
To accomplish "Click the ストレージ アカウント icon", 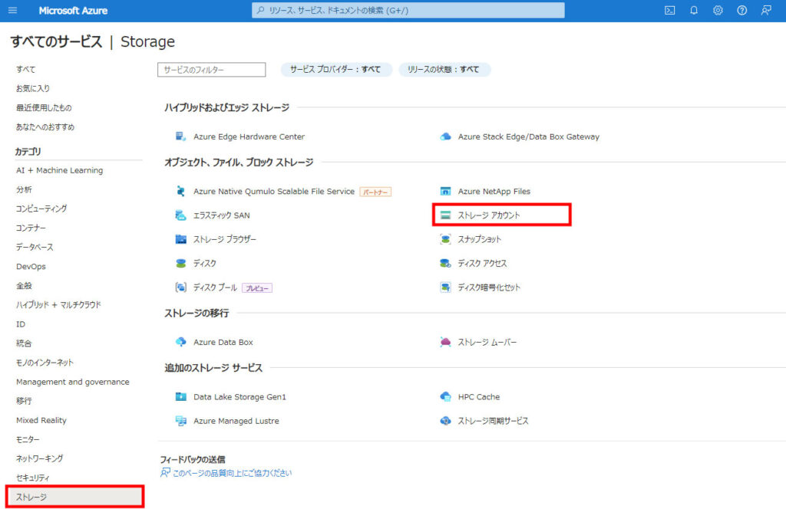I will click(x=445, y=215).
